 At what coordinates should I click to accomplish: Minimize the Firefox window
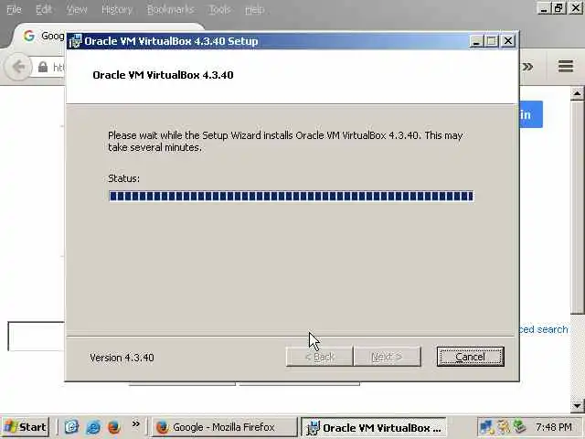click(x=544, y=8)
